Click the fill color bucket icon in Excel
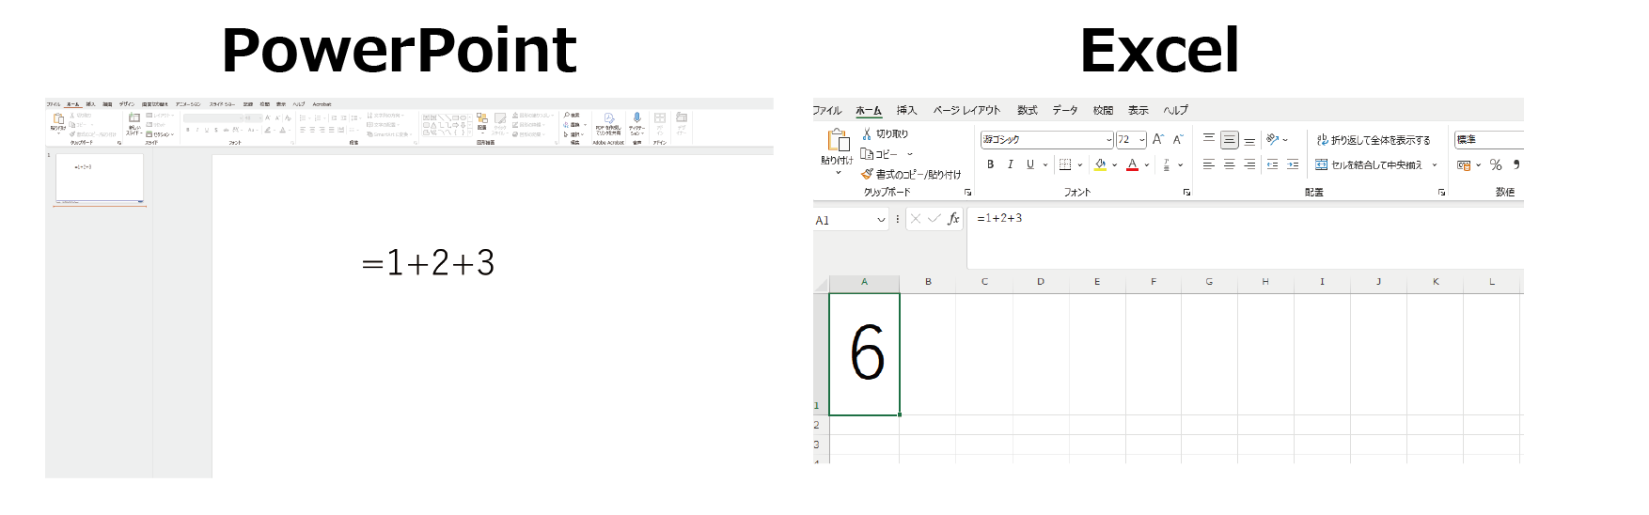The width and height of the screenshot is (1649, 515). (x=1100, y=164)
